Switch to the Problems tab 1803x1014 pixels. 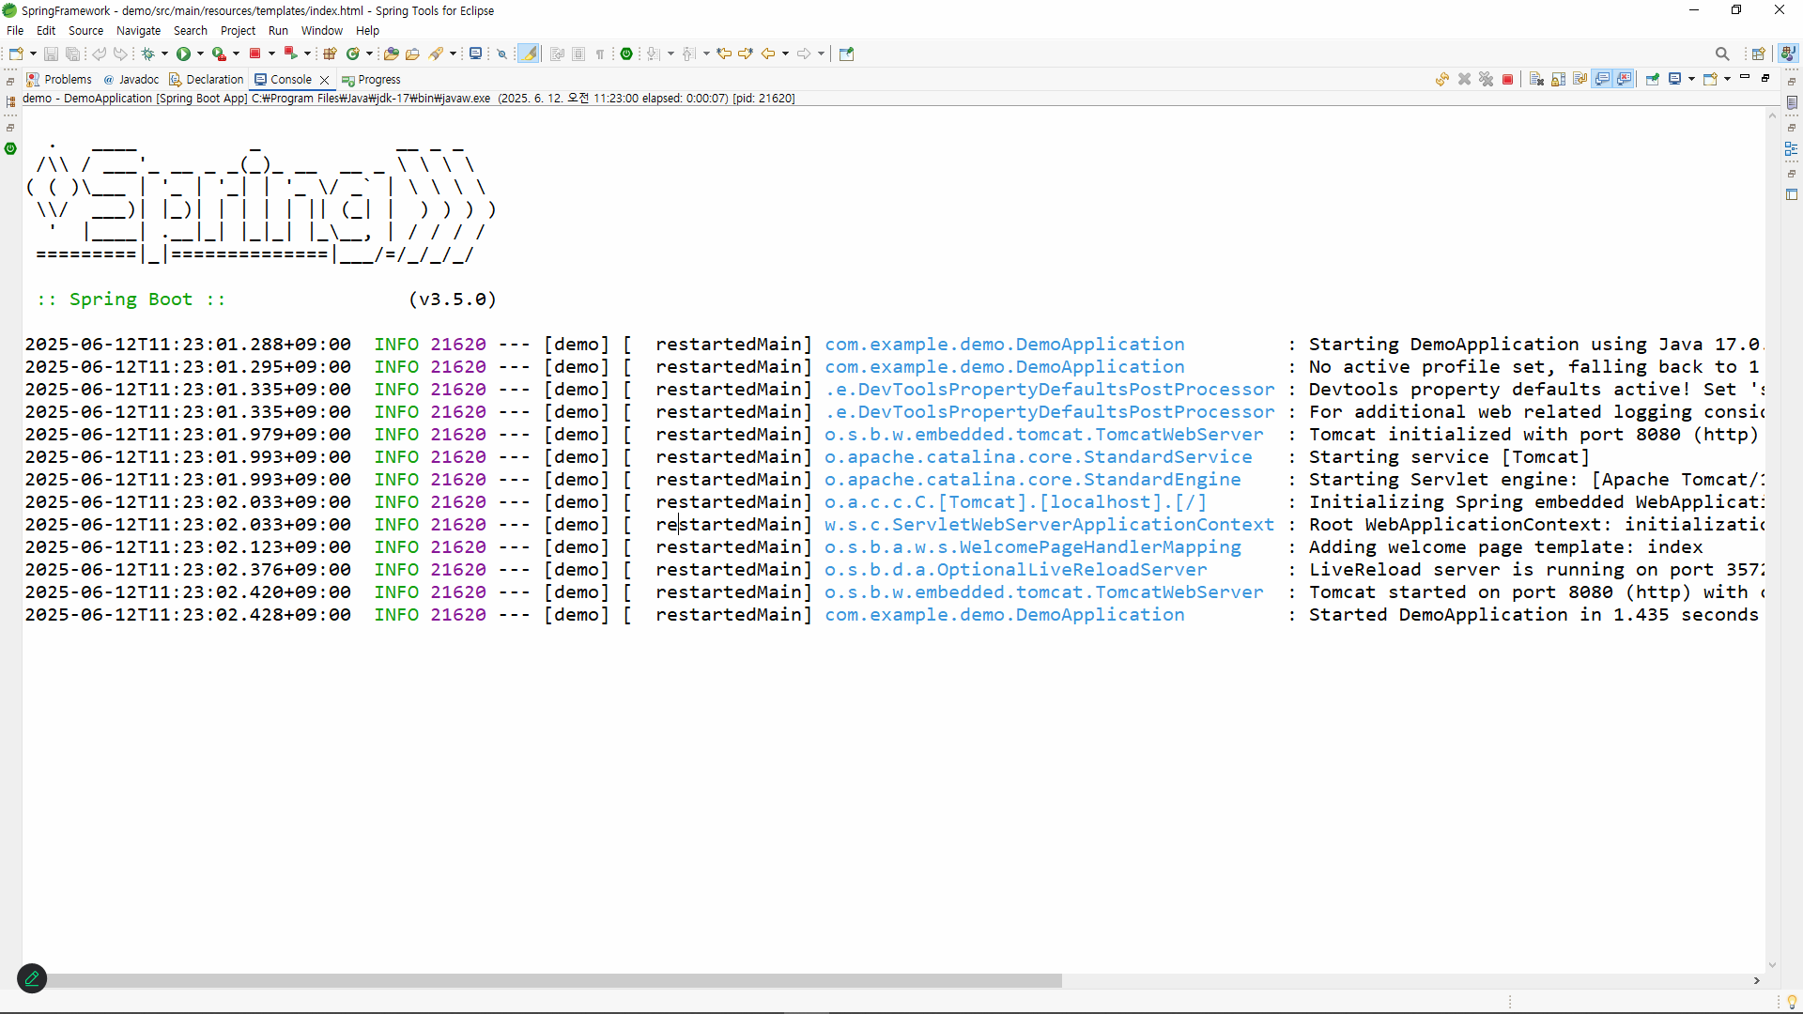pyautogui.click(x=59, y=80)
